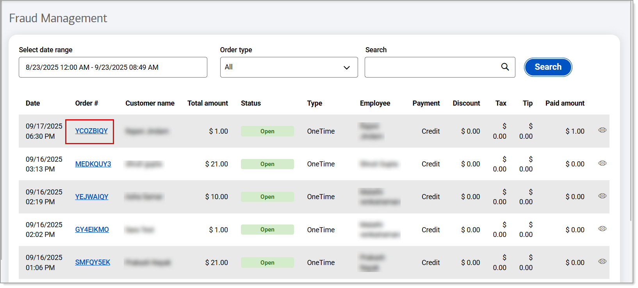
Task: Open order link MEDKQUY3
Action: coord(93,164)
